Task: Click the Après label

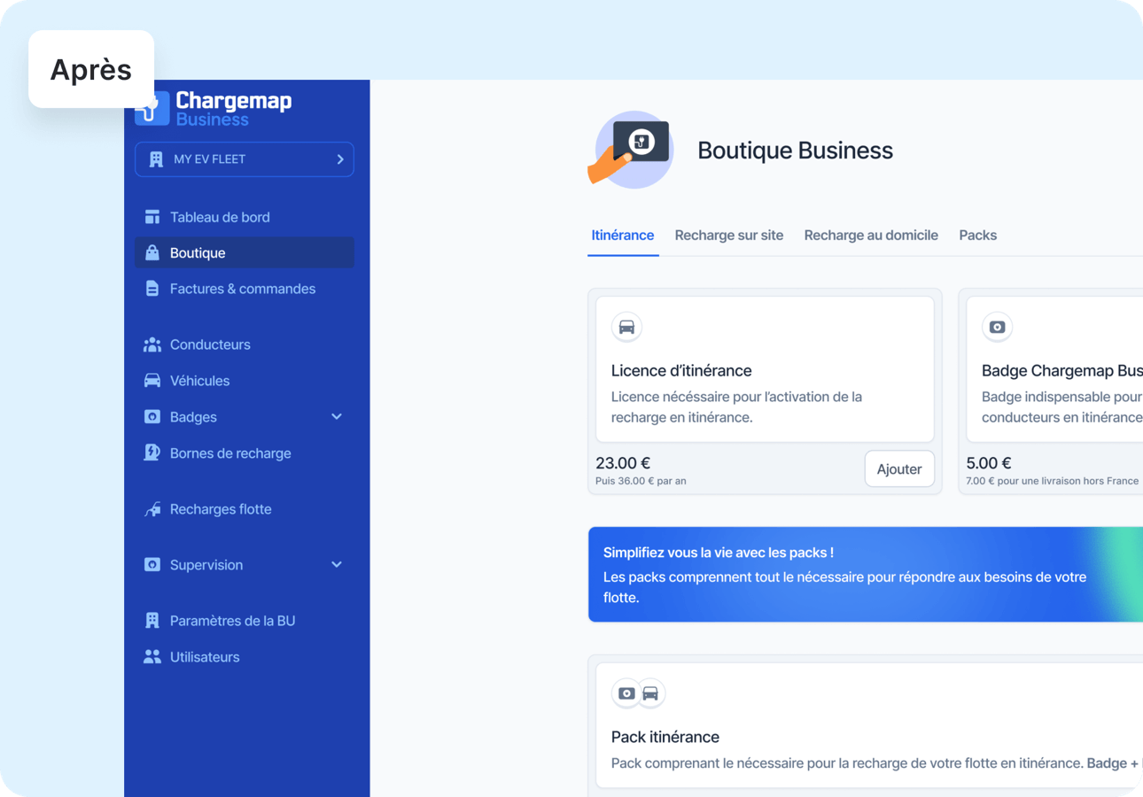Action: point(91,70)
